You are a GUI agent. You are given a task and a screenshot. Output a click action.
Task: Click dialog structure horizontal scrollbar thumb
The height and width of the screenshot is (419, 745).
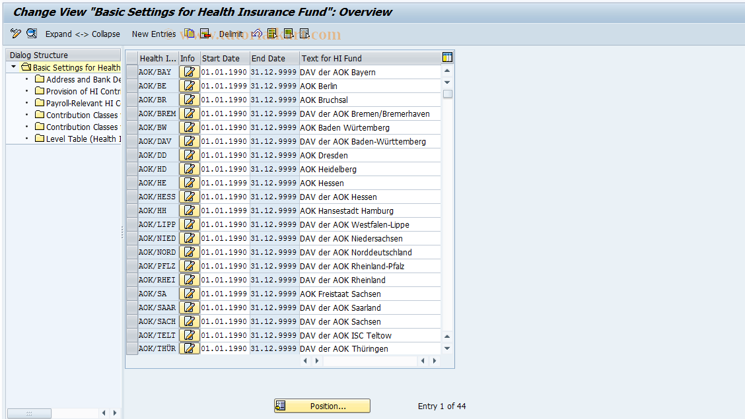coord(29,413)
